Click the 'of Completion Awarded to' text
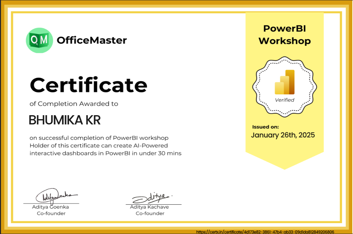Viewport: 353px width, 234px height. 74,104
